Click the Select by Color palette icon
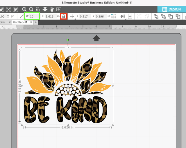 (15, 9)
